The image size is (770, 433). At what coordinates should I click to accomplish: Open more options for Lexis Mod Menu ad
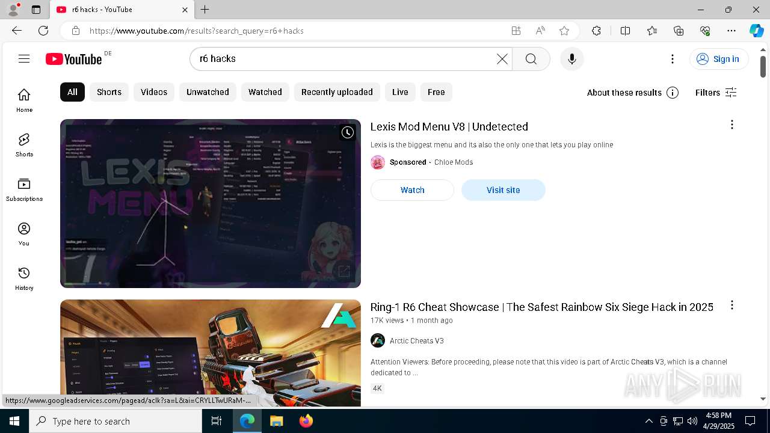pyautogui.click(x=732, y=124)
